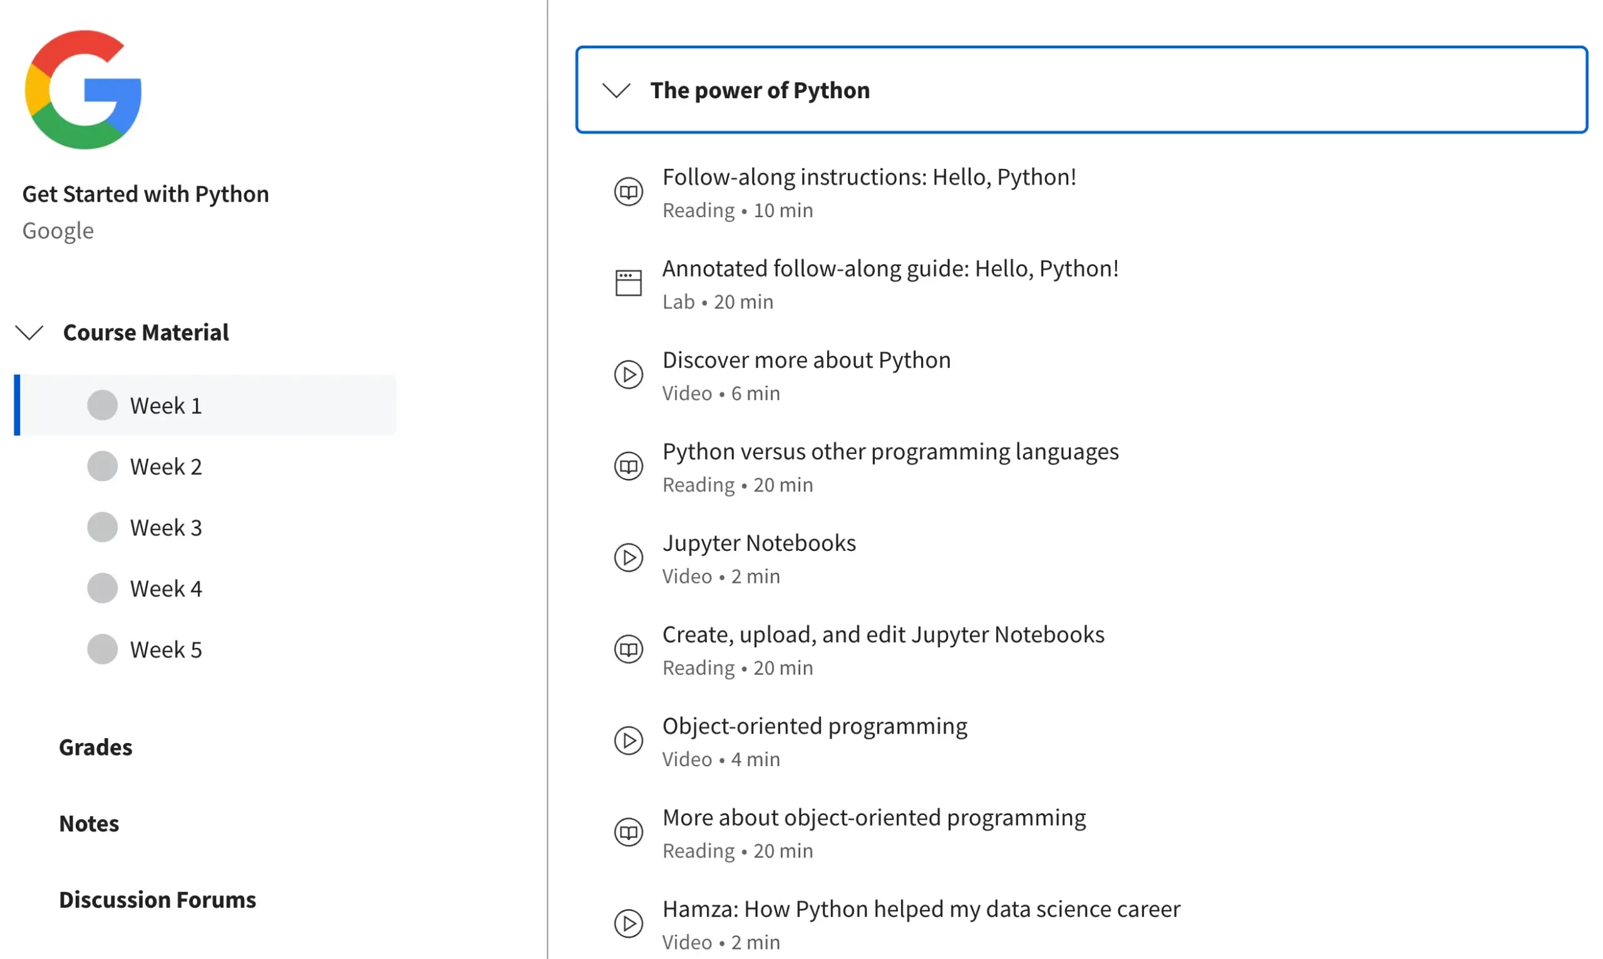Screen dimensions: 1603x959
Task: Click play icon for Discover more about Python
Action: coord(627,375)
